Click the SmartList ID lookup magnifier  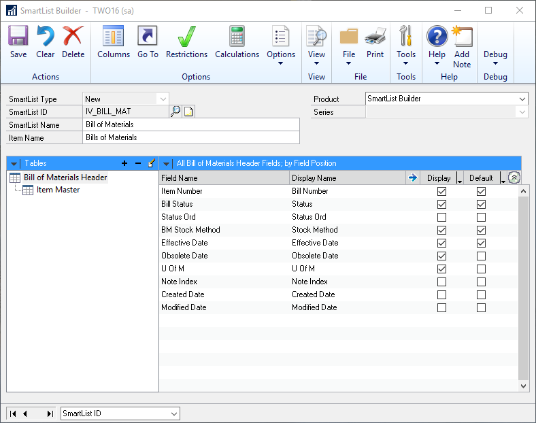coord(175,112)
